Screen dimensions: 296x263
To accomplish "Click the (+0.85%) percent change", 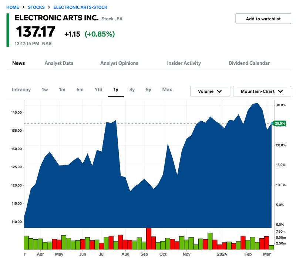I will click(100, 34).
